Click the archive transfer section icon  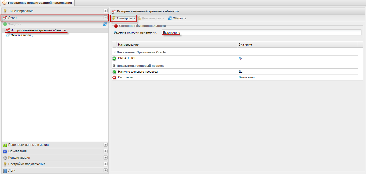5,145
